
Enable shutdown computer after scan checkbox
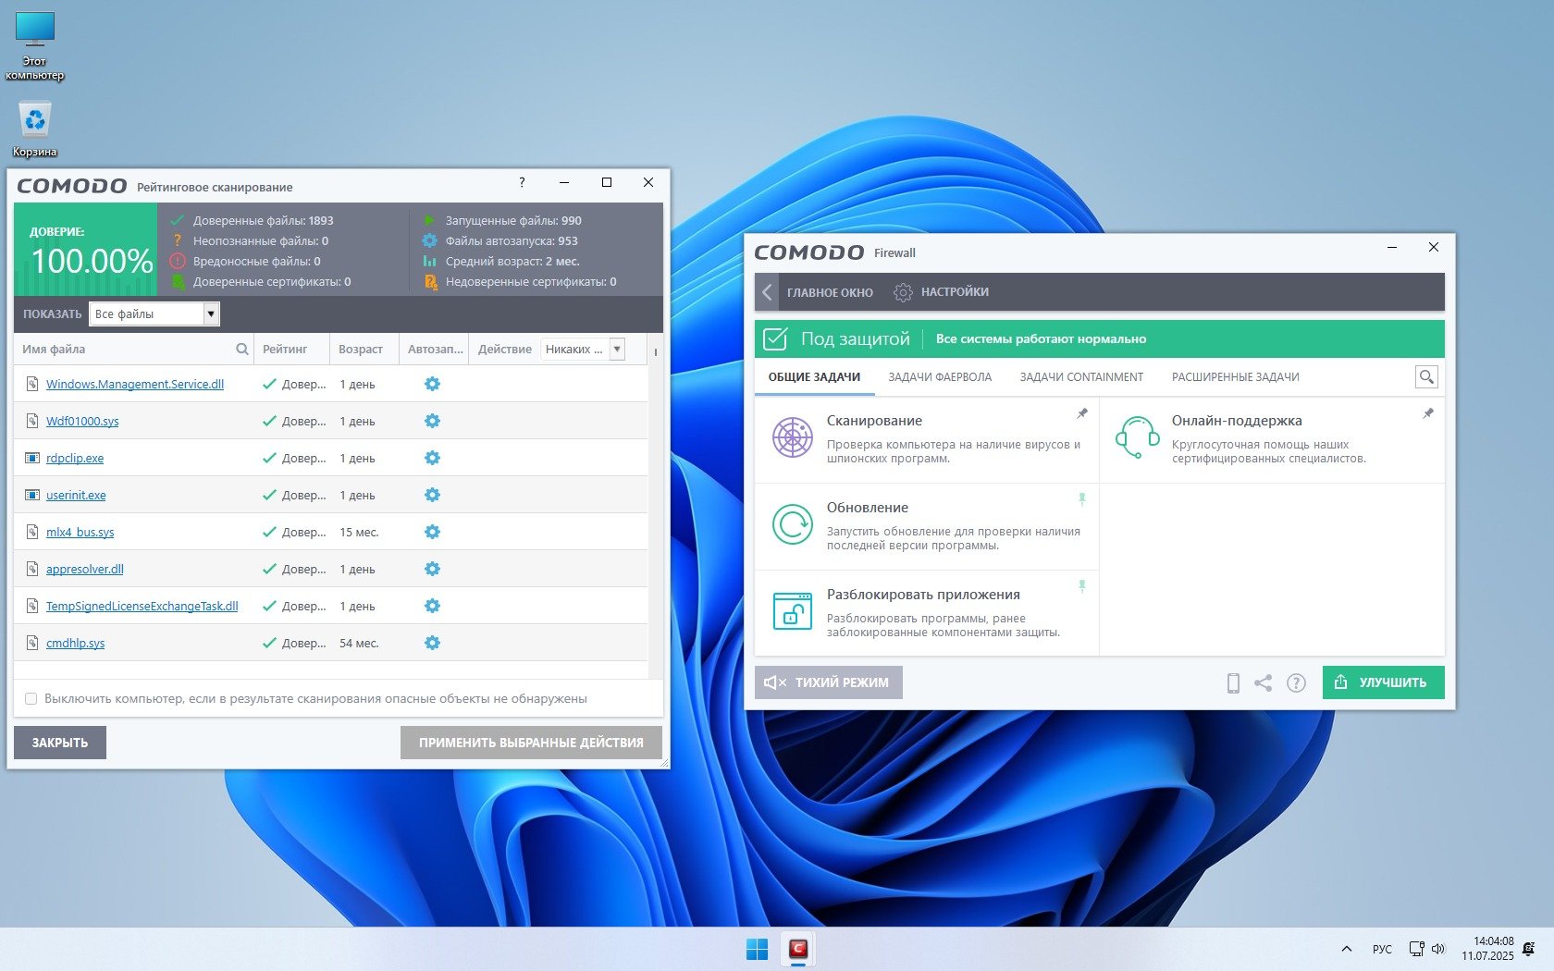(x=31, y=699)
